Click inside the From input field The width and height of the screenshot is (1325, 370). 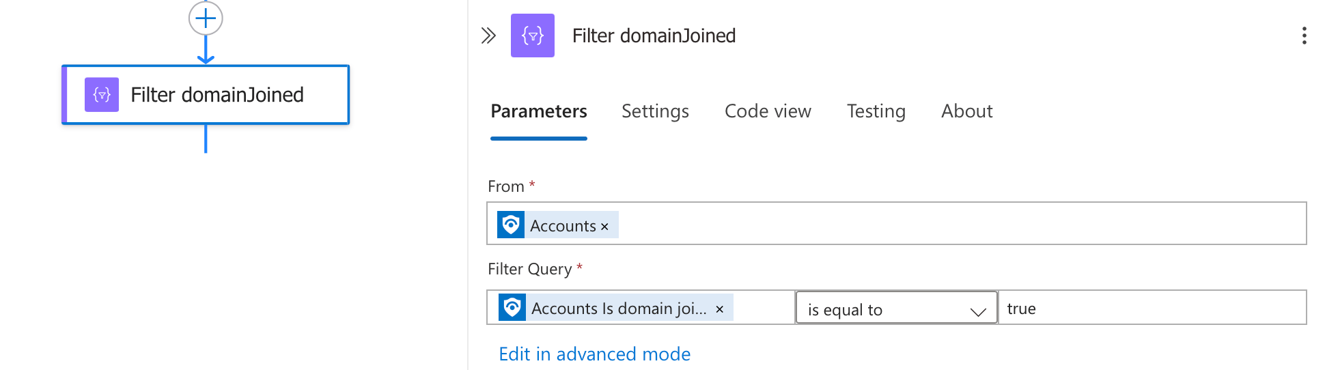click(896, 223)
